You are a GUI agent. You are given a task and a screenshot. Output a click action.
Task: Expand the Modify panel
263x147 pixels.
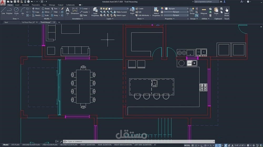tap(47, 19)
